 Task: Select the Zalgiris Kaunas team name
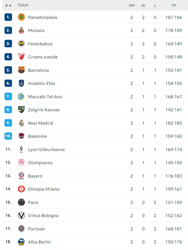[44, 110]
